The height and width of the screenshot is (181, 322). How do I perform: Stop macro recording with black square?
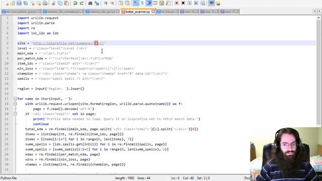(x=183, y=3)
